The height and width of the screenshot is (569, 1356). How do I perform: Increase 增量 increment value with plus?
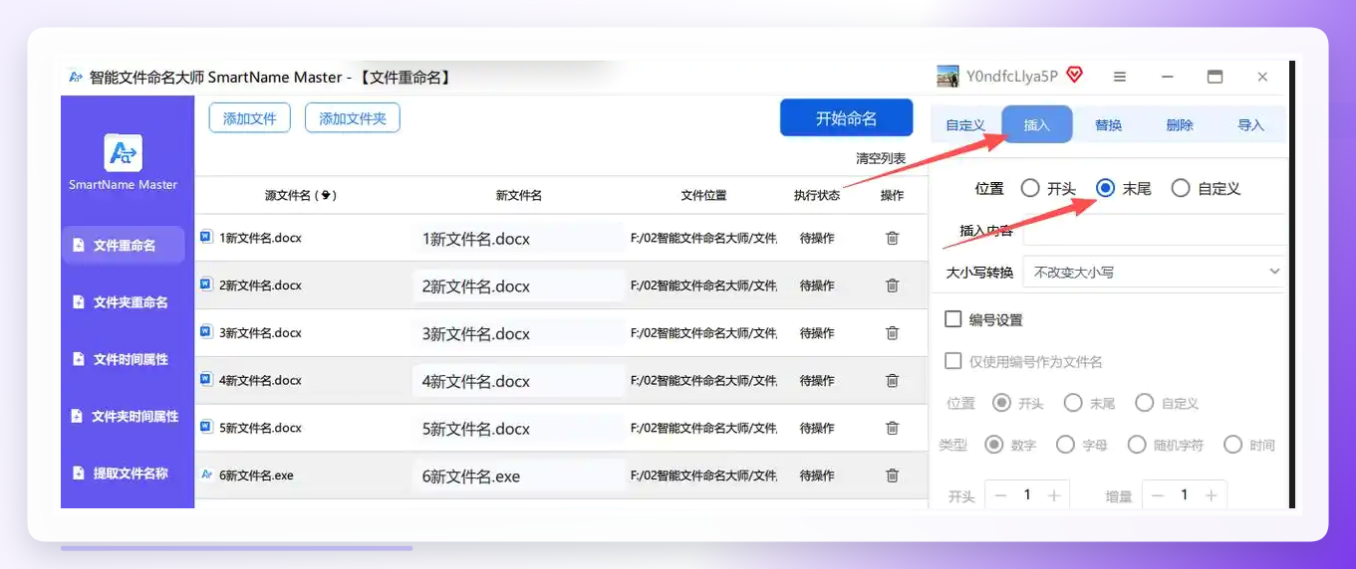coord(1211,495)
